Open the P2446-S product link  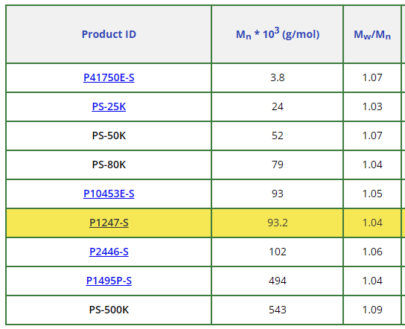[x=109, y=252]
